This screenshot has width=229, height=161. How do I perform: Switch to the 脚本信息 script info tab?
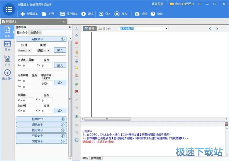96,158
